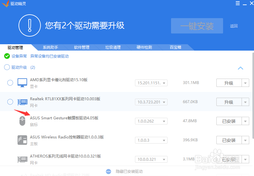This screenshot has width=254, height=176.
Task: Click the 667.0KB size value
Action: [x=190, y=102]
